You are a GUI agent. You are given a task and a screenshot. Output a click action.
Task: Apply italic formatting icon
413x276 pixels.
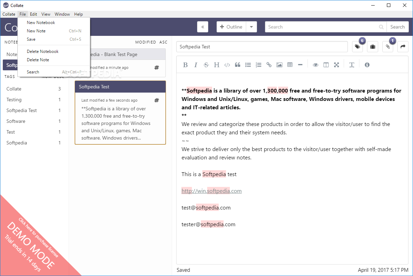[196, 65]
